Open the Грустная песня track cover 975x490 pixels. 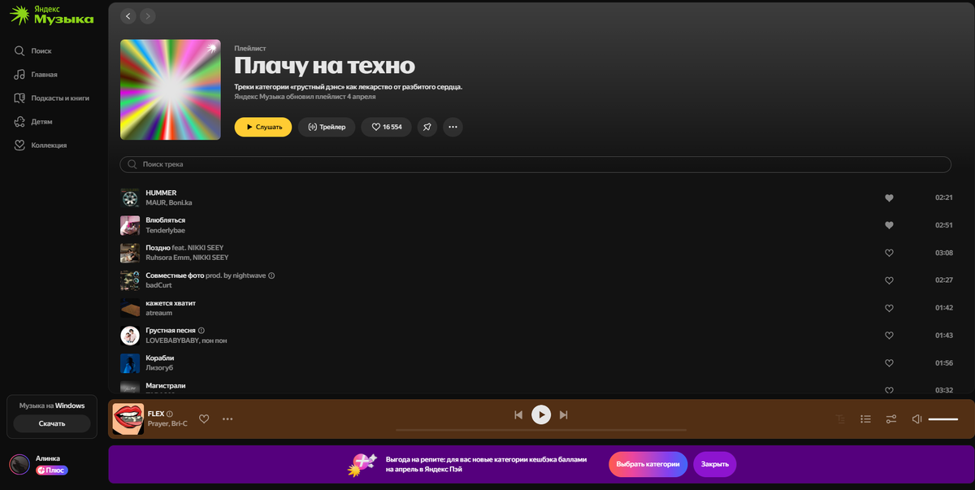click(x=130, y=336)
